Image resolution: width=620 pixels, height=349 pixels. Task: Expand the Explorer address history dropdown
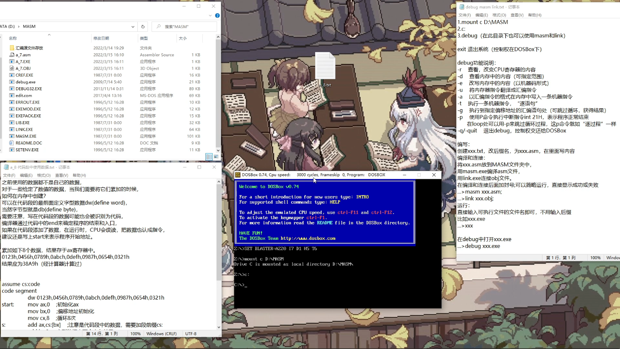pyautogui.click(x=133, y=27)
